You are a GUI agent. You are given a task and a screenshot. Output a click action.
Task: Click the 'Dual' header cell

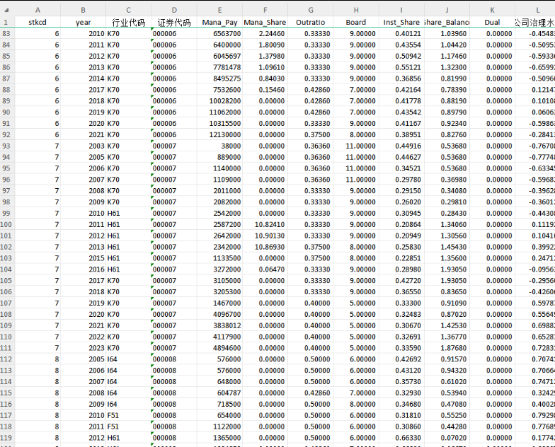[493, 23]
